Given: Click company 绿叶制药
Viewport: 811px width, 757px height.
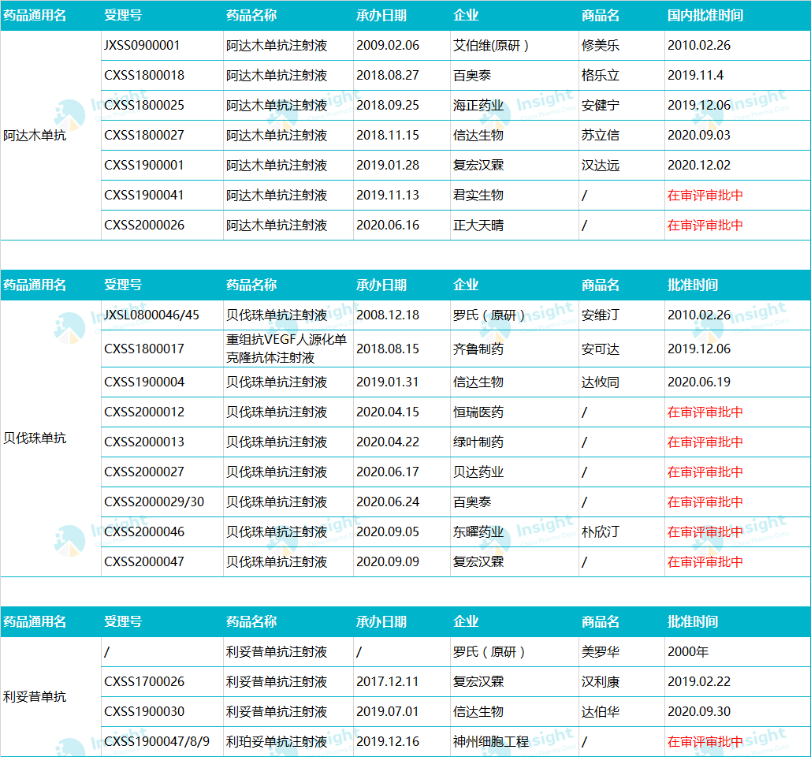Looking at the screenshot, I should (478, 442).
